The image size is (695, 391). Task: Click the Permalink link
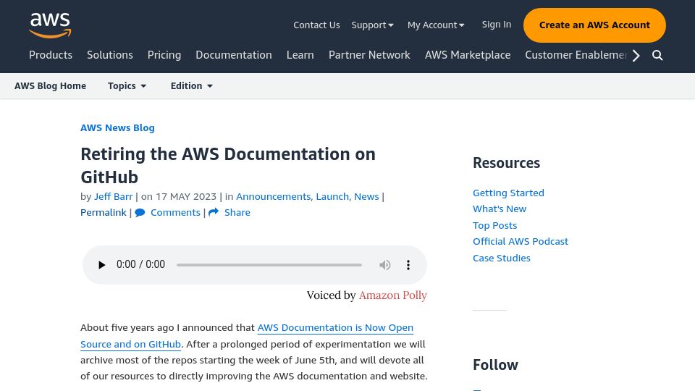[x=104, y=212]
